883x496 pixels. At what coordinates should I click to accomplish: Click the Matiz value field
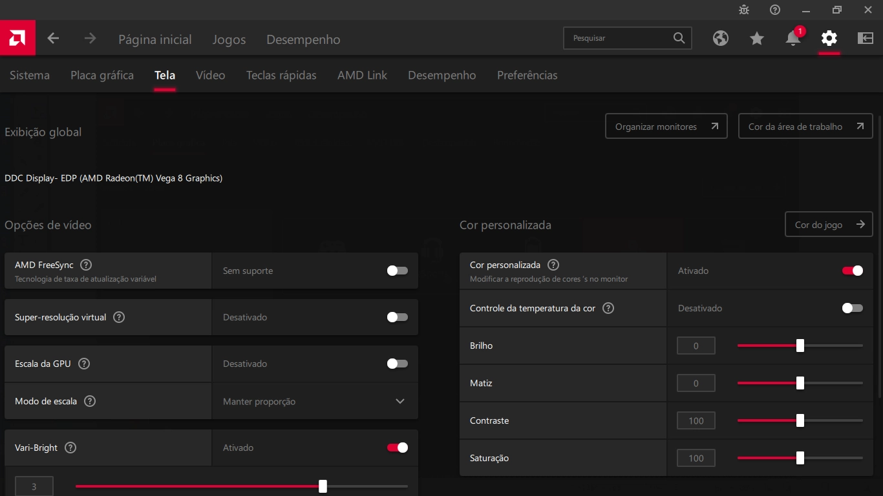[696, 383]
